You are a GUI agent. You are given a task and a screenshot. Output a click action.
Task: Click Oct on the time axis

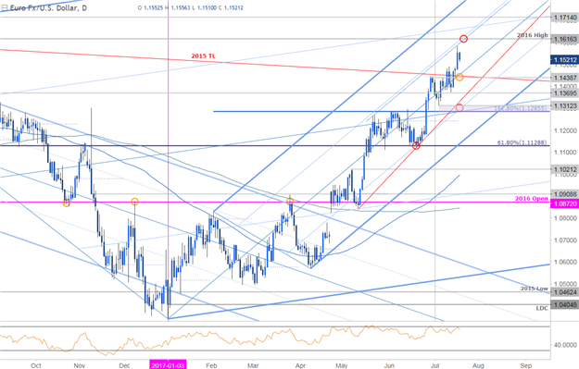(36, 365)
